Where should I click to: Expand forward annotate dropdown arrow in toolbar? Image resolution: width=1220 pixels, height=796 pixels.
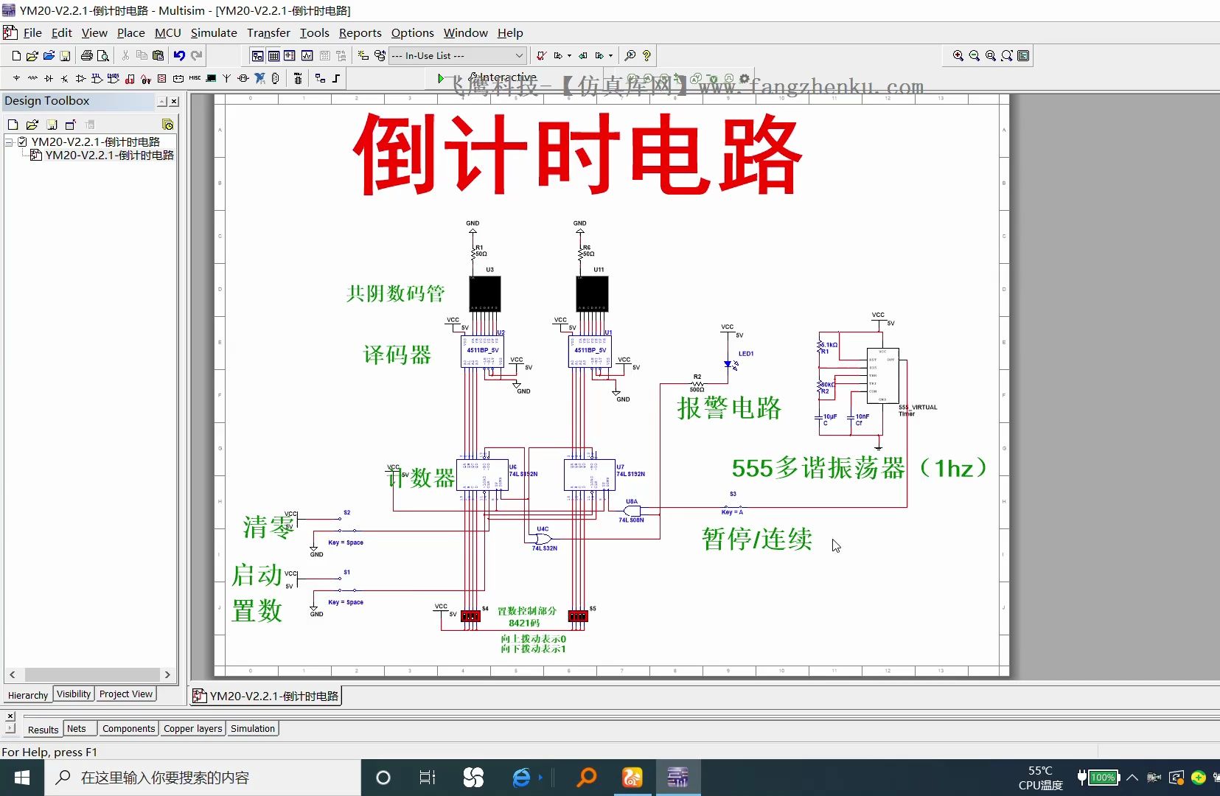click(610, 56)
